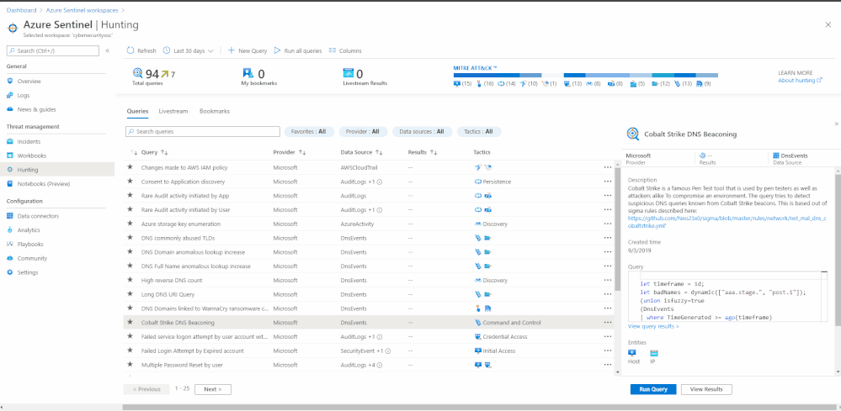The width and height of the screenshot is (841, 411).
Task: Star the Long DNS URI Query row
Action: coord(130,294)
